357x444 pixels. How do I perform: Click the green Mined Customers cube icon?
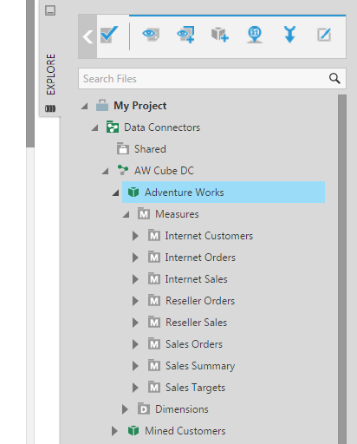click(133, 431)
